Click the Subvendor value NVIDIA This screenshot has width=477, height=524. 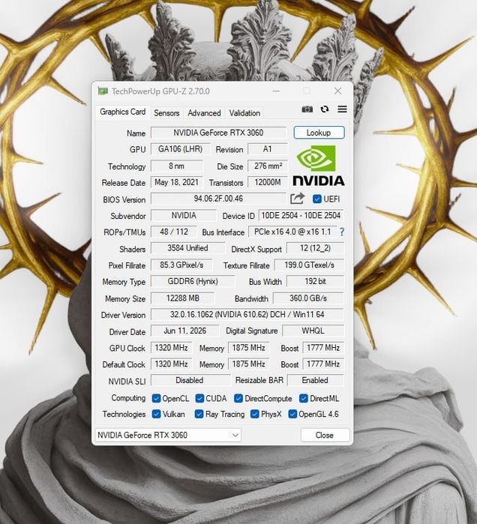(184, 216)
